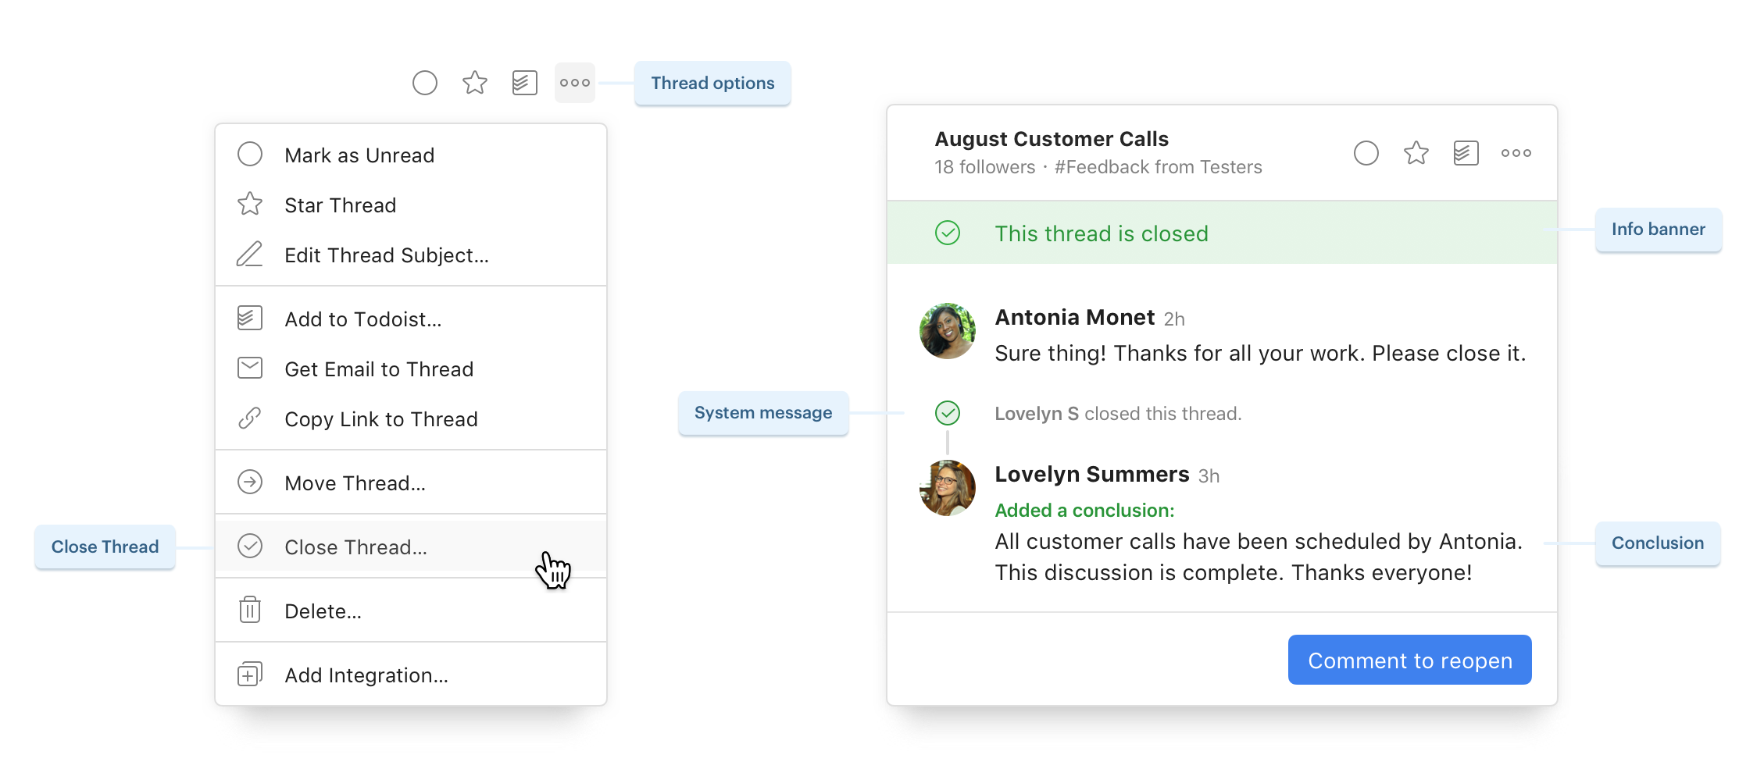Viewport: 1764px width, 769px height.
Task: Expand the three-dot menu in thread header
Action: 1516,153
